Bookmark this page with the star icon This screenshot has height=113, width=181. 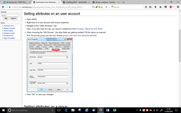tap(146, 7)
